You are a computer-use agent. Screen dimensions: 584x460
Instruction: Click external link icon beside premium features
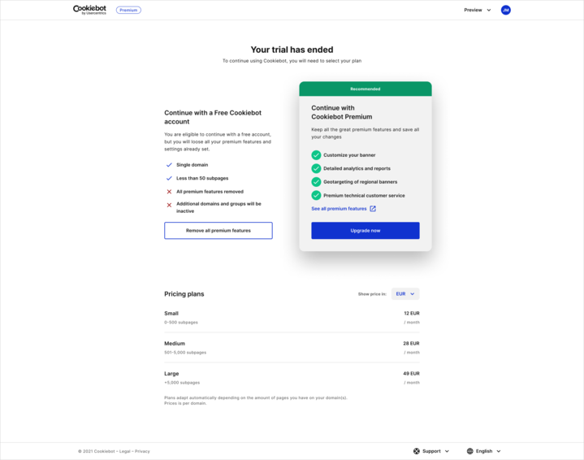click(x=373, y=209)
